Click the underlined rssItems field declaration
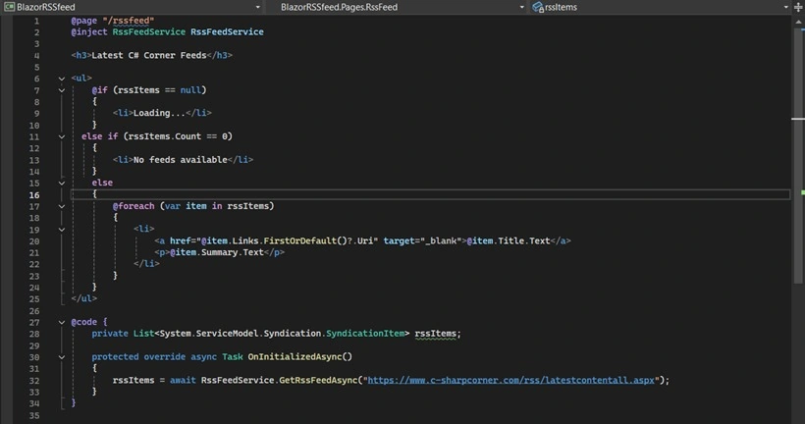805x424 pixels. (435, 334)
